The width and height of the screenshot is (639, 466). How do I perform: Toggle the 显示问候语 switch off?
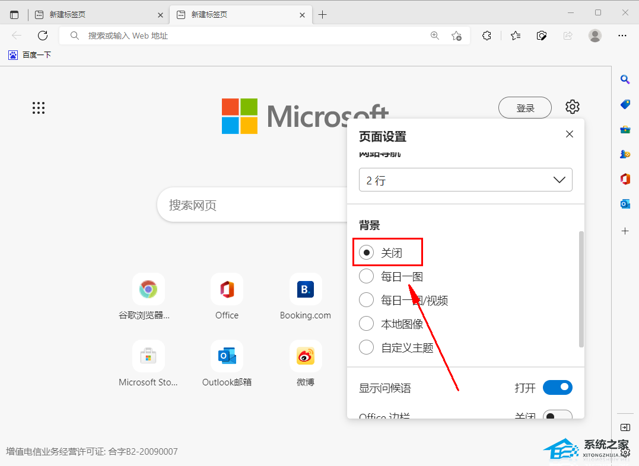tap(557, 388)
